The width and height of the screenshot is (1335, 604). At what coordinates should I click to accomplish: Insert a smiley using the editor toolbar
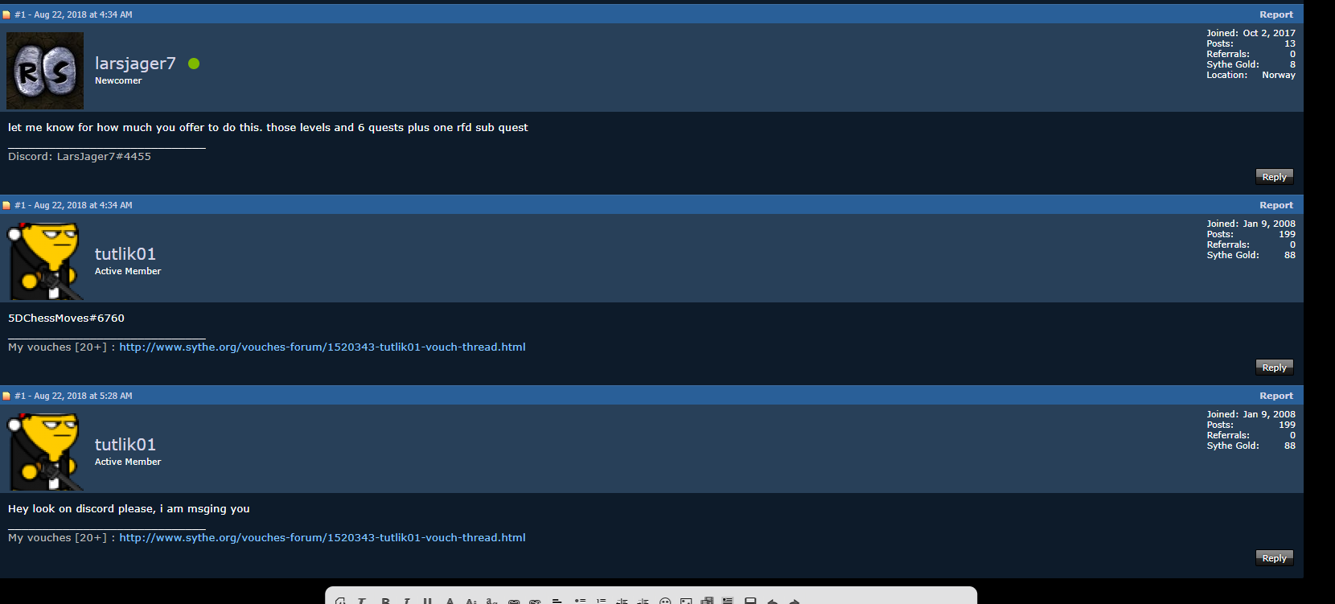point(665,601)
